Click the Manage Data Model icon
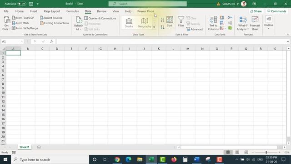291x164 pixels. point(230,28)
